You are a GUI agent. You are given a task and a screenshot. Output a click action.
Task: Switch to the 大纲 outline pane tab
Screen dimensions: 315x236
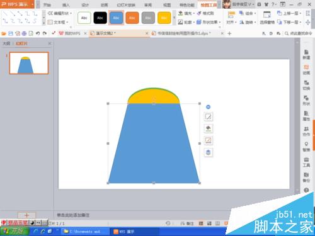[x=6, y=43]
